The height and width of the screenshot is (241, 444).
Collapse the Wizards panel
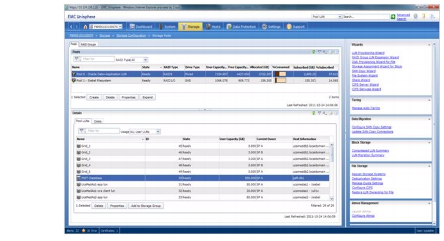pos(429,45)
